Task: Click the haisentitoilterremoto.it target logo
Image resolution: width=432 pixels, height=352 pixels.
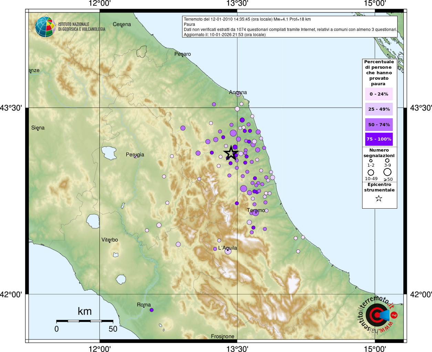Action: coord(378,315)
